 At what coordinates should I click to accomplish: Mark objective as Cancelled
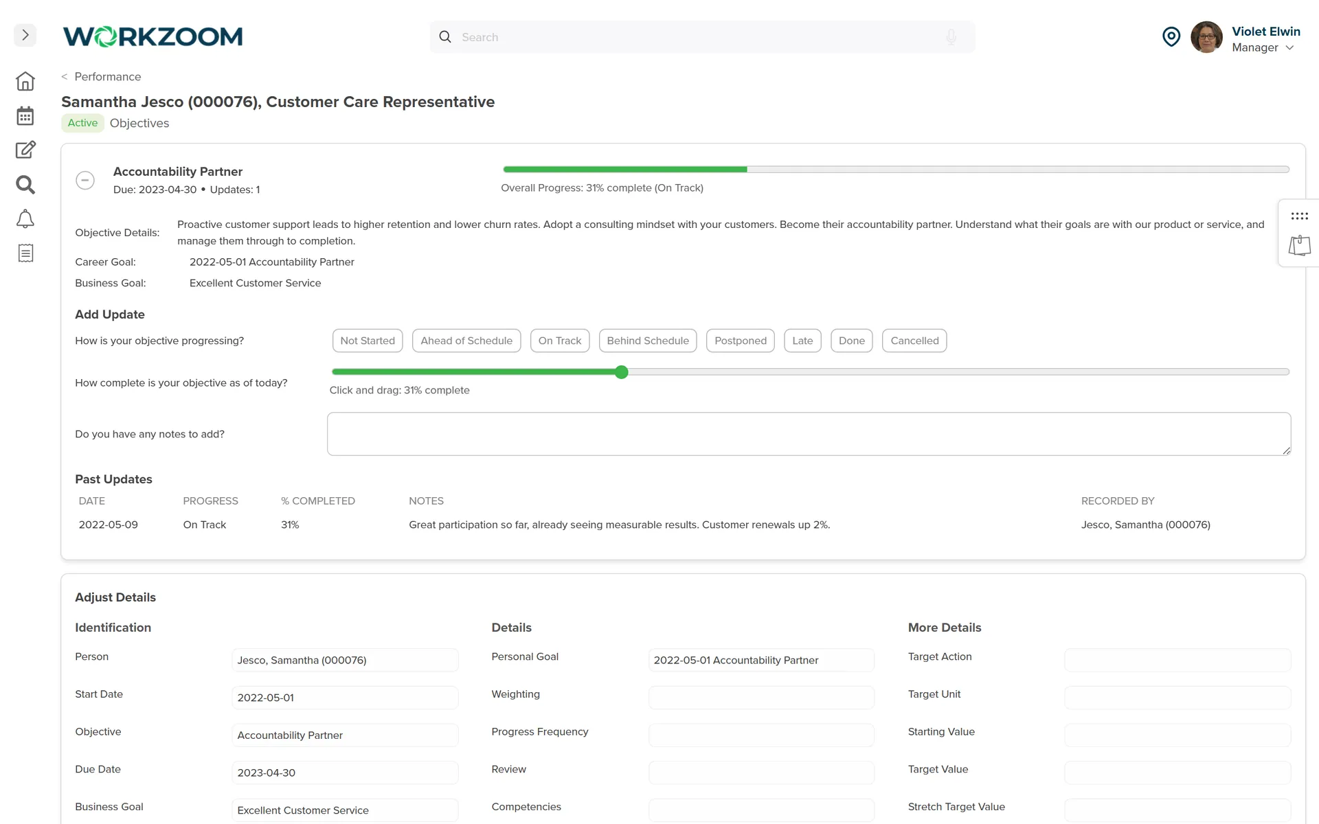(914, 341)
